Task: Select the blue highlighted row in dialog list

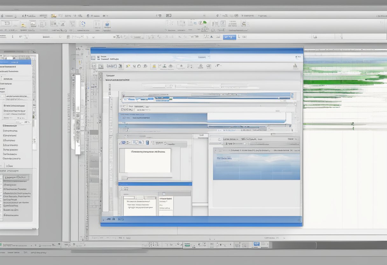Action: (162, 118)
